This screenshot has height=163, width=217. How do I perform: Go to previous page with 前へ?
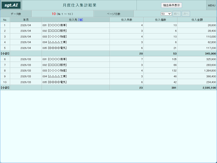coord(177,14)
